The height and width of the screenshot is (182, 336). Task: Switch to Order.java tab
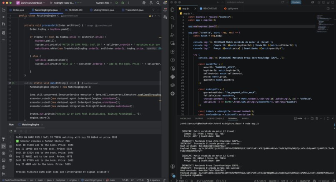[x=17, y=10]
